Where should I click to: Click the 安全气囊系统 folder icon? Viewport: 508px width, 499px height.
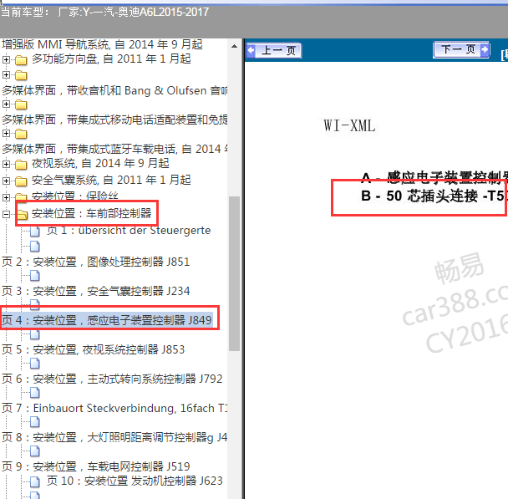pos(21,181)
